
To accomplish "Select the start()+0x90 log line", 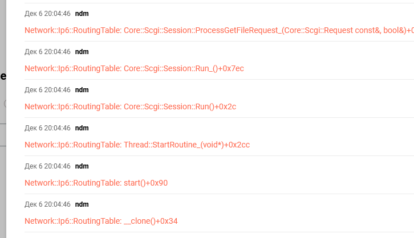I will click(x=96, y=183).
